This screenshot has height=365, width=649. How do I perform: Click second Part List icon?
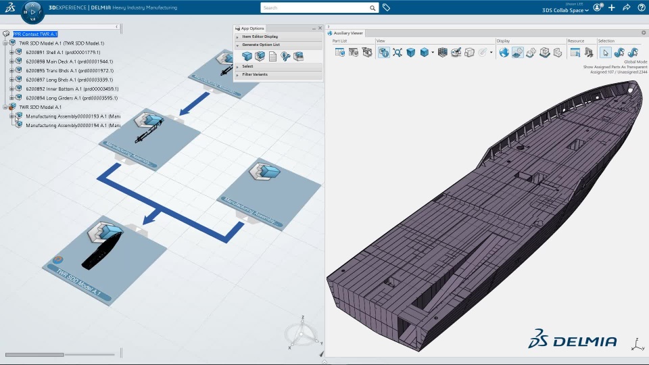click(x=354, y=52)
